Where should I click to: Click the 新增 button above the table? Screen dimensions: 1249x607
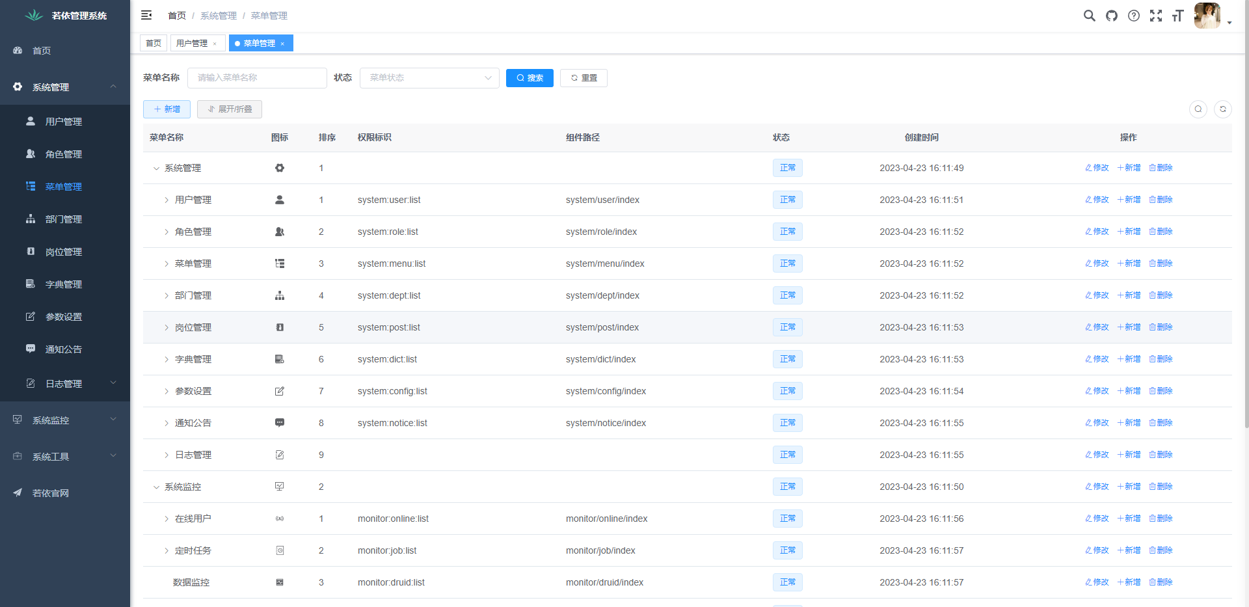click(167, 109)
